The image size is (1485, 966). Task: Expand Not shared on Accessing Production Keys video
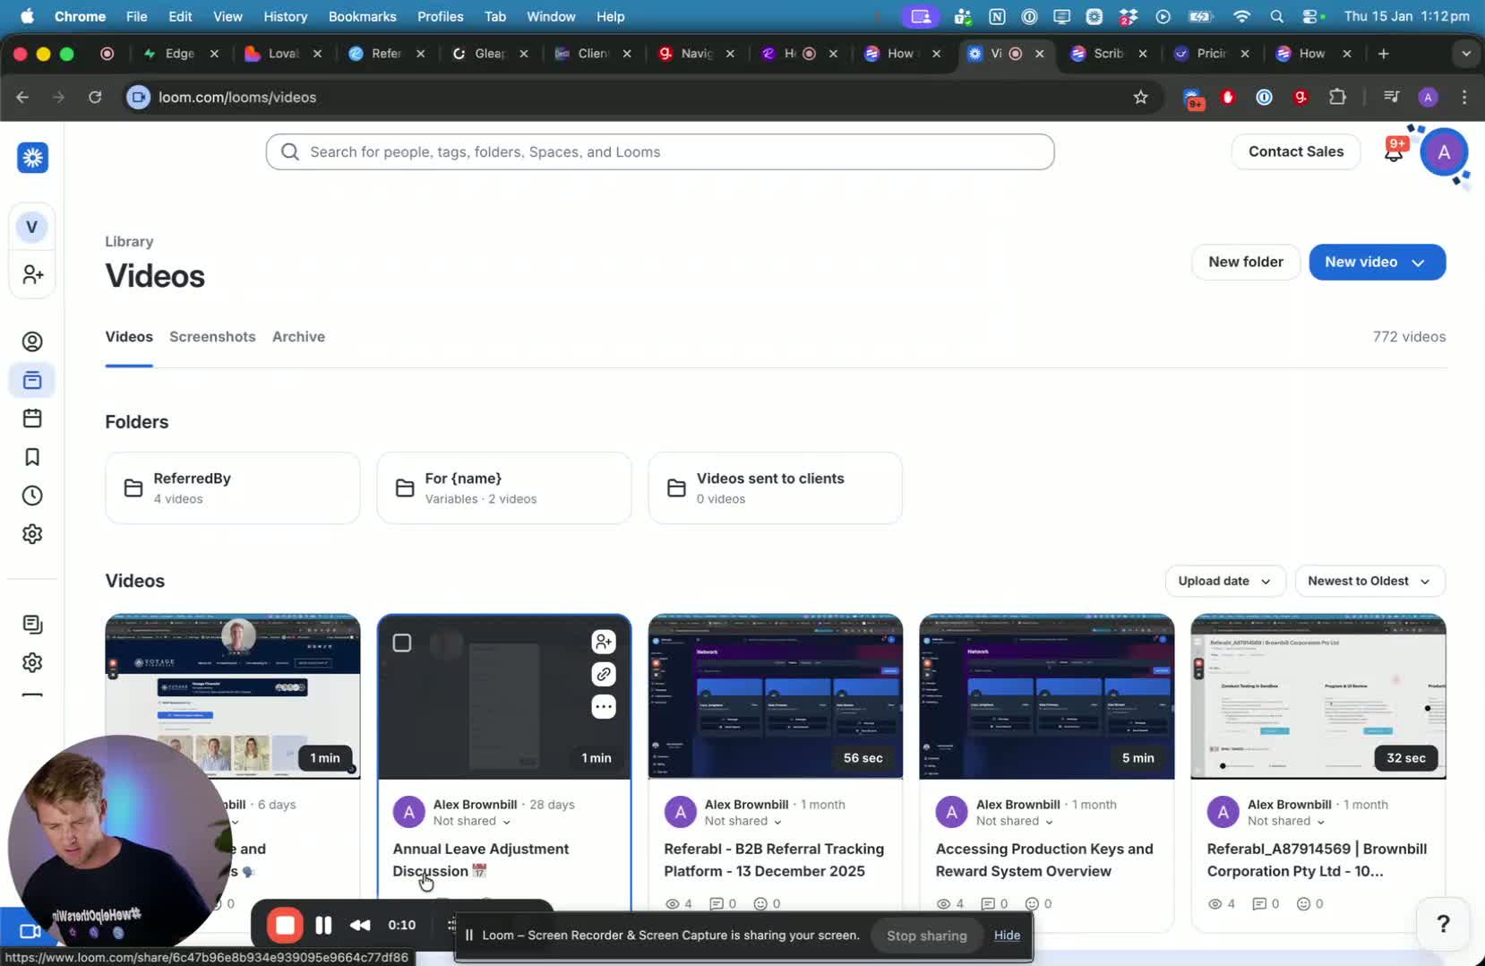click(1015, 821)
